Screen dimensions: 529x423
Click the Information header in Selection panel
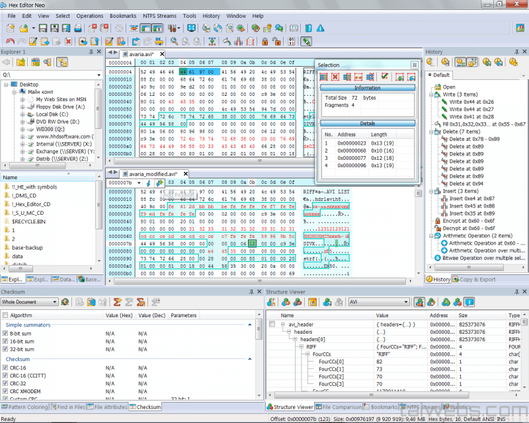pyautogui.click(x=367, y=88)
